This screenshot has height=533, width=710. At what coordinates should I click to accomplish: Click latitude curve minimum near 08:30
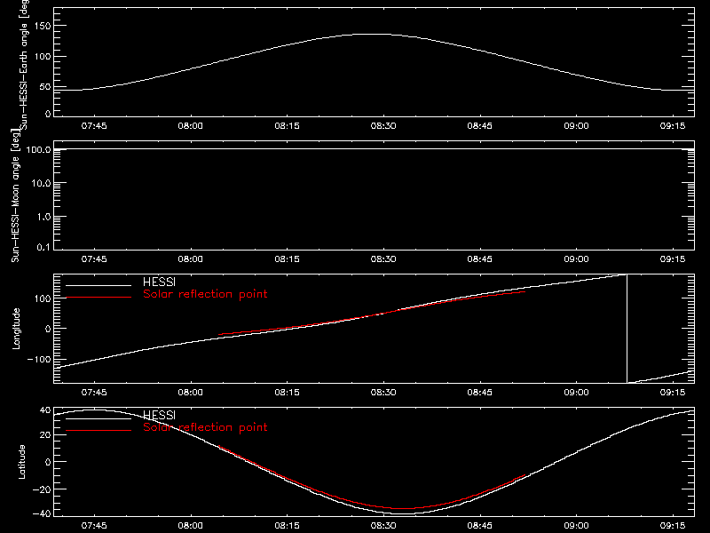tap(403, 513)
